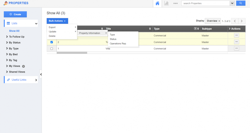Open the more options ellipsis in header
250x133 pixels.
click(x=175, y=4)
